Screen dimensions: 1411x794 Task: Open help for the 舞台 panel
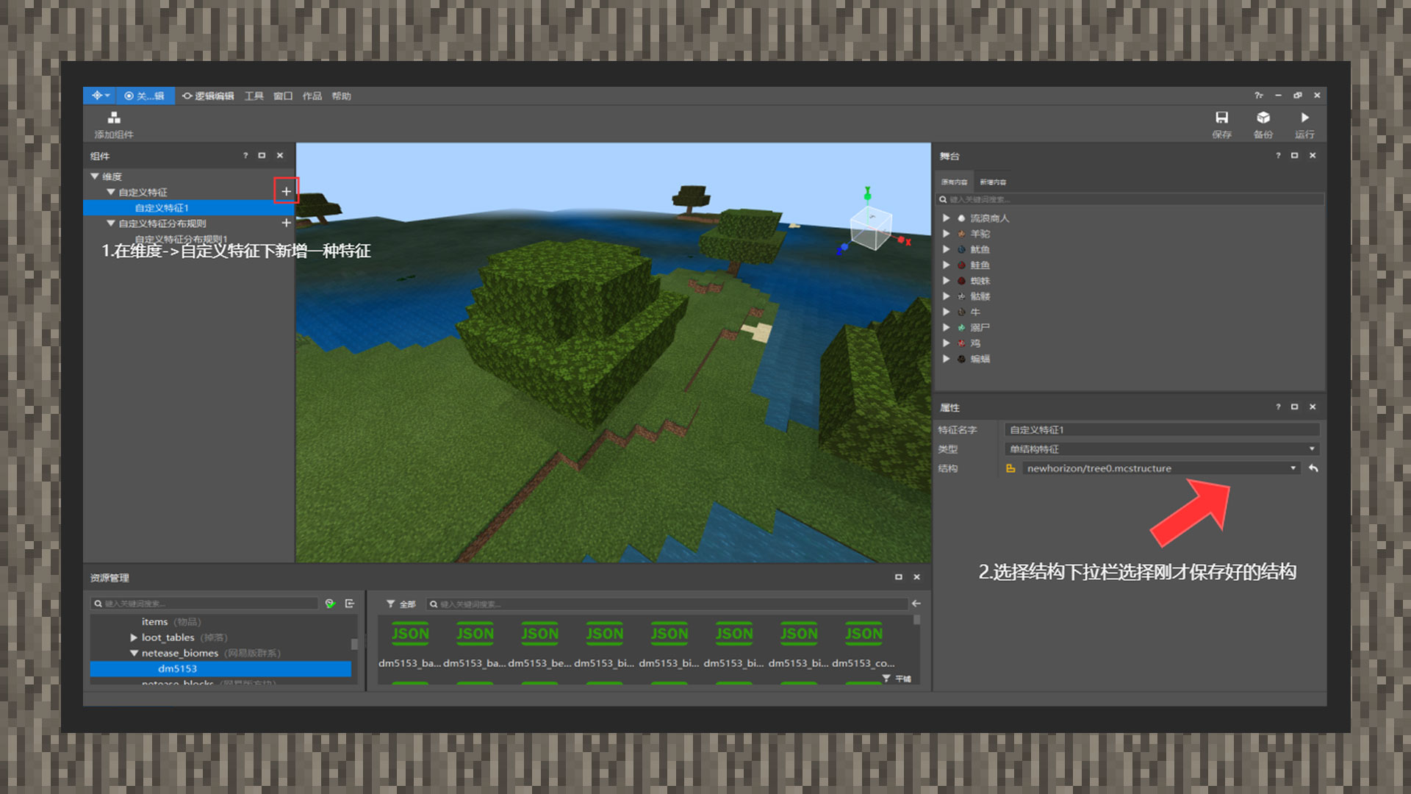pos(1278,156)
